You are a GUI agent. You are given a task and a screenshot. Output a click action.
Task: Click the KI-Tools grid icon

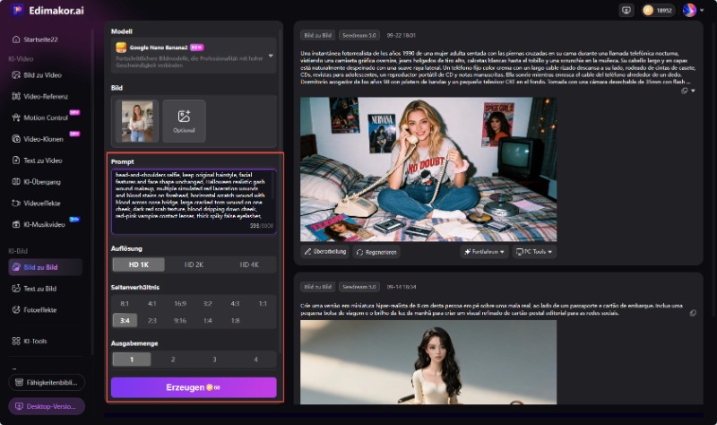pos(16,341)
